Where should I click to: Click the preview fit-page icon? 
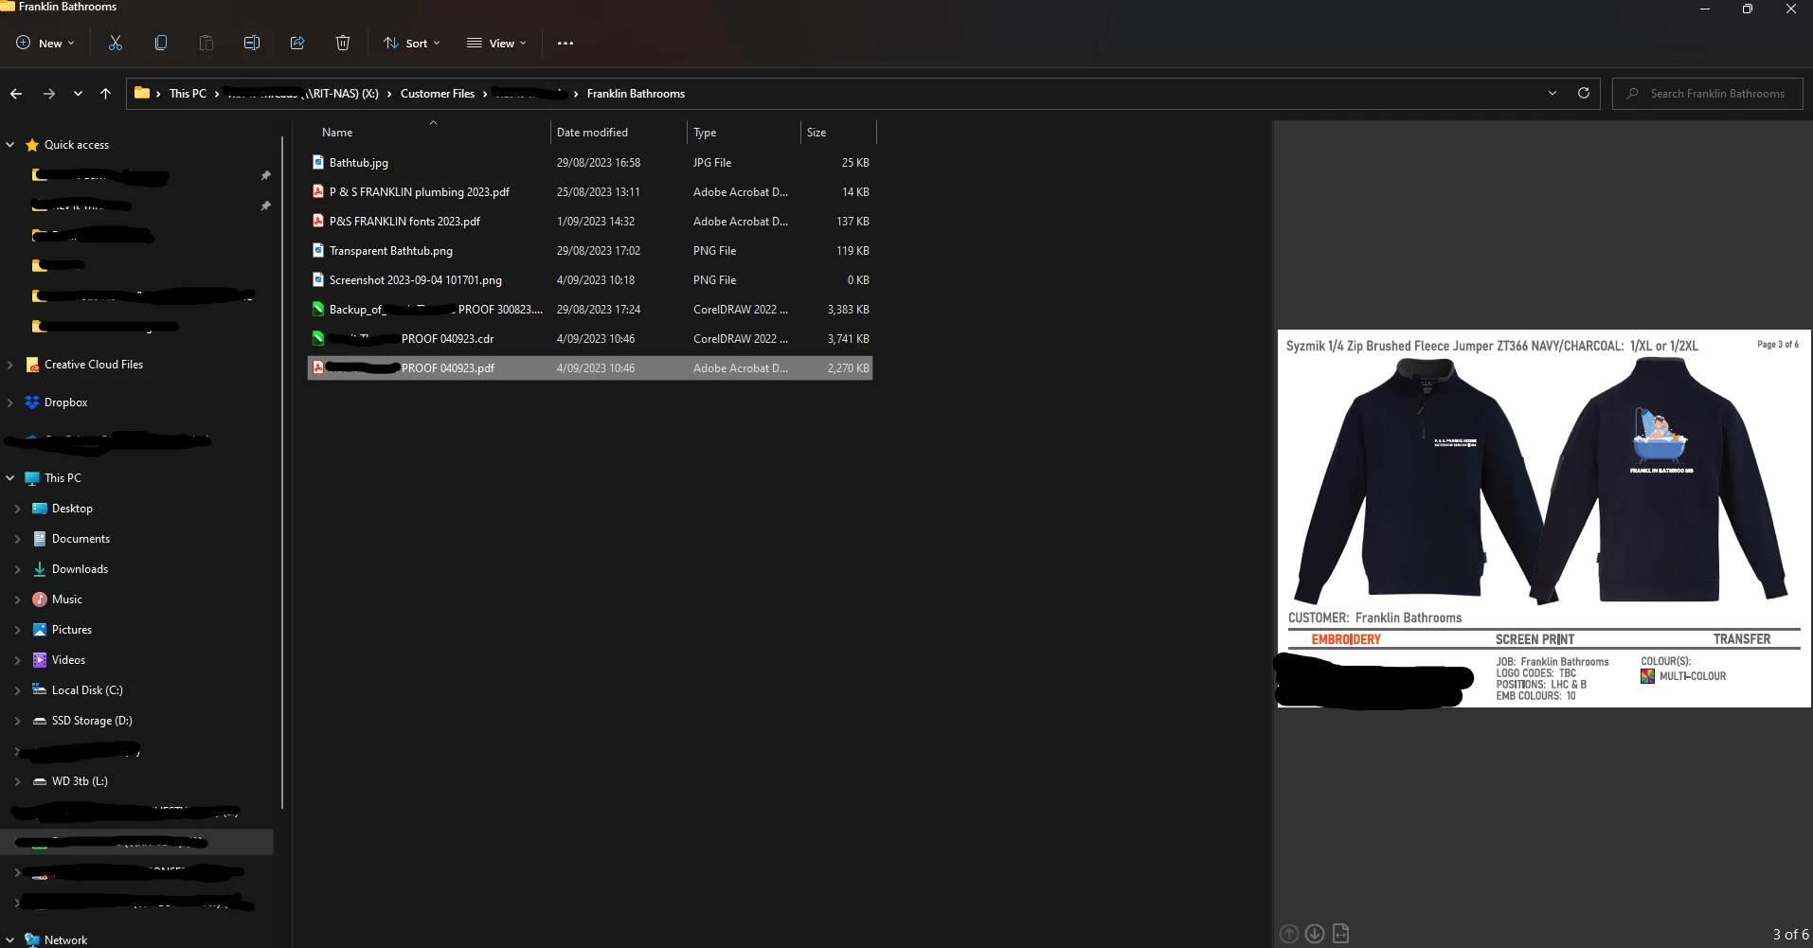click(1340, 934)
